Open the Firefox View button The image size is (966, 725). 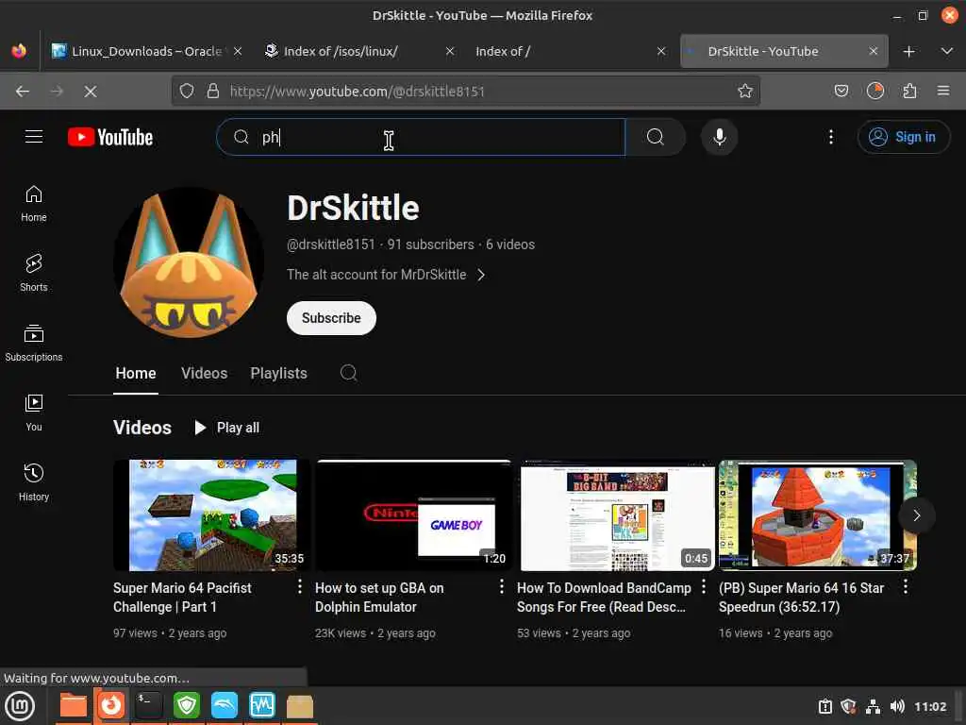coord(19,51)
